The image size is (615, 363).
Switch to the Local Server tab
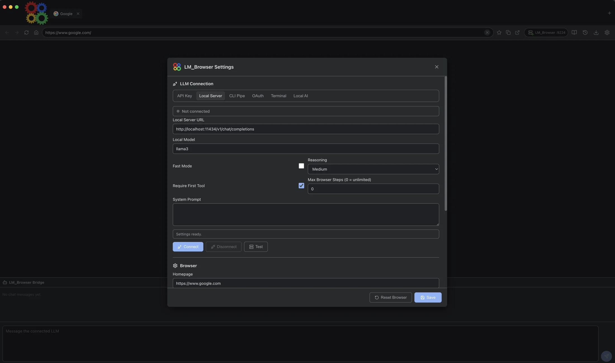point(210,96)
